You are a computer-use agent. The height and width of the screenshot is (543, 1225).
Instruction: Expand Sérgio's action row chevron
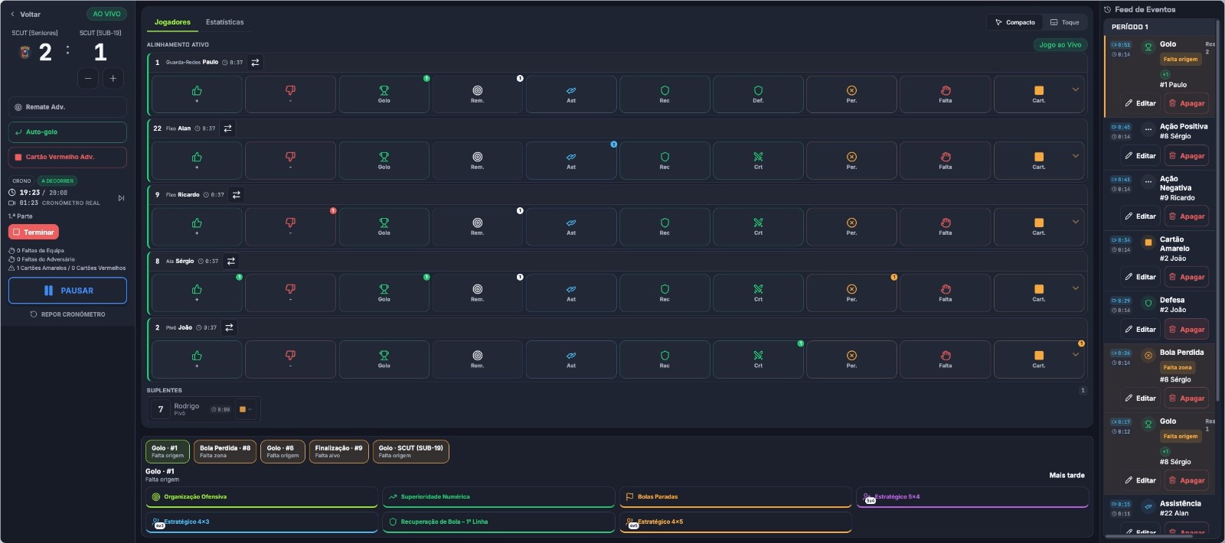click(x=1076, y=288)
